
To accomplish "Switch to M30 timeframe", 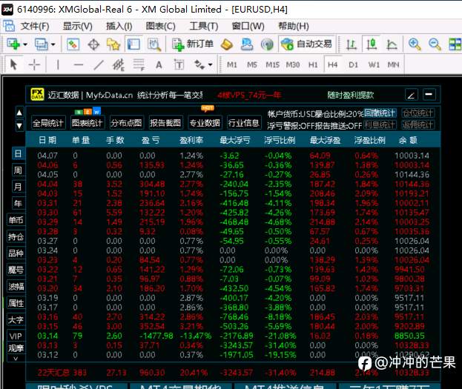I will [293, 64].
